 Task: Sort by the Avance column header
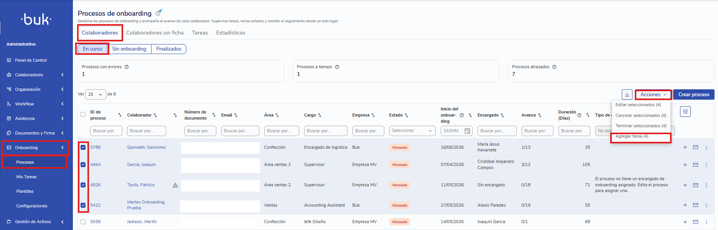[x=531, y=115]
